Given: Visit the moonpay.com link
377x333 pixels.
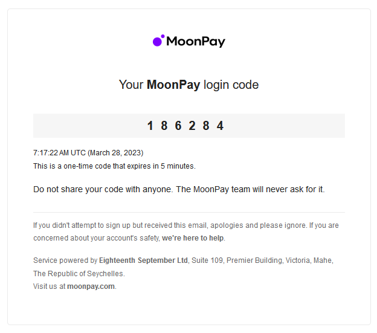Looking at the screenshot, I should point(91,286).
